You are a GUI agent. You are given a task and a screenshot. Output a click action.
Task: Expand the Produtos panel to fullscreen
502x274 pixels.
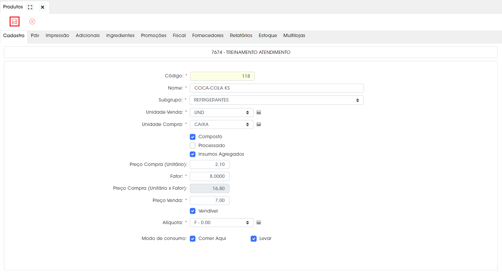click(x=30, y=7)
